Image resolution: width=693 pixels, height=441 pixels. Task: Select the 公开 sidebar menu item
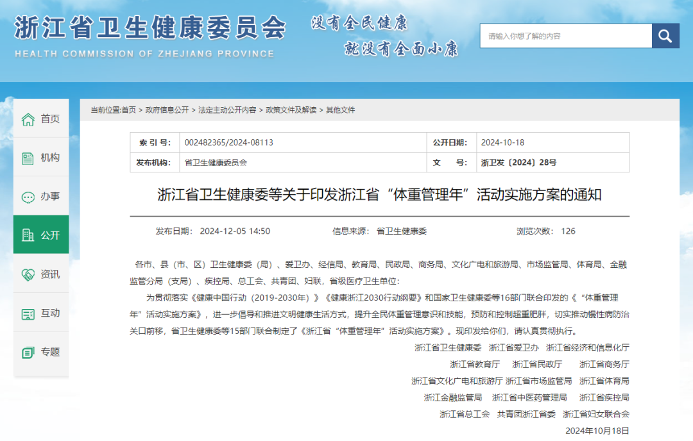click(x=41, y=235)
